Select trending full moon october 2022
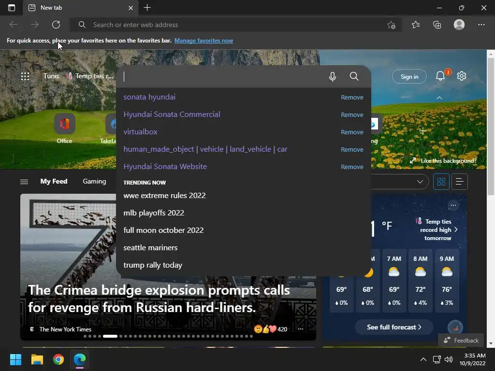This screenshot has width=495, height=371. [163, 230]
